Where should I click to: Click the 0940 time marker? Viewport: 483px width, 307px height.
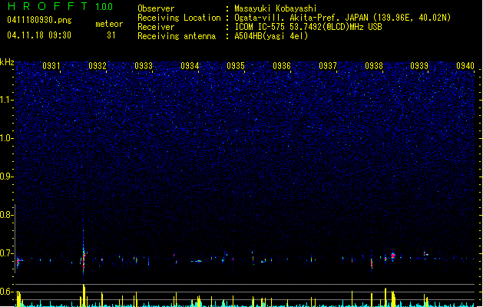click(465, 65)
